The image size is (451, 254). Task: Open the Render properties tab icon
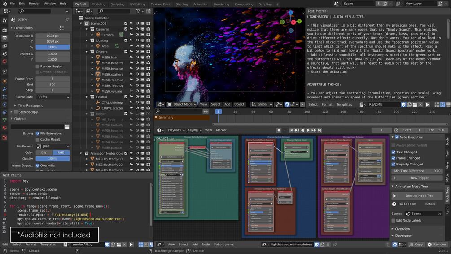pyautogui.click(x=4, y=30)
